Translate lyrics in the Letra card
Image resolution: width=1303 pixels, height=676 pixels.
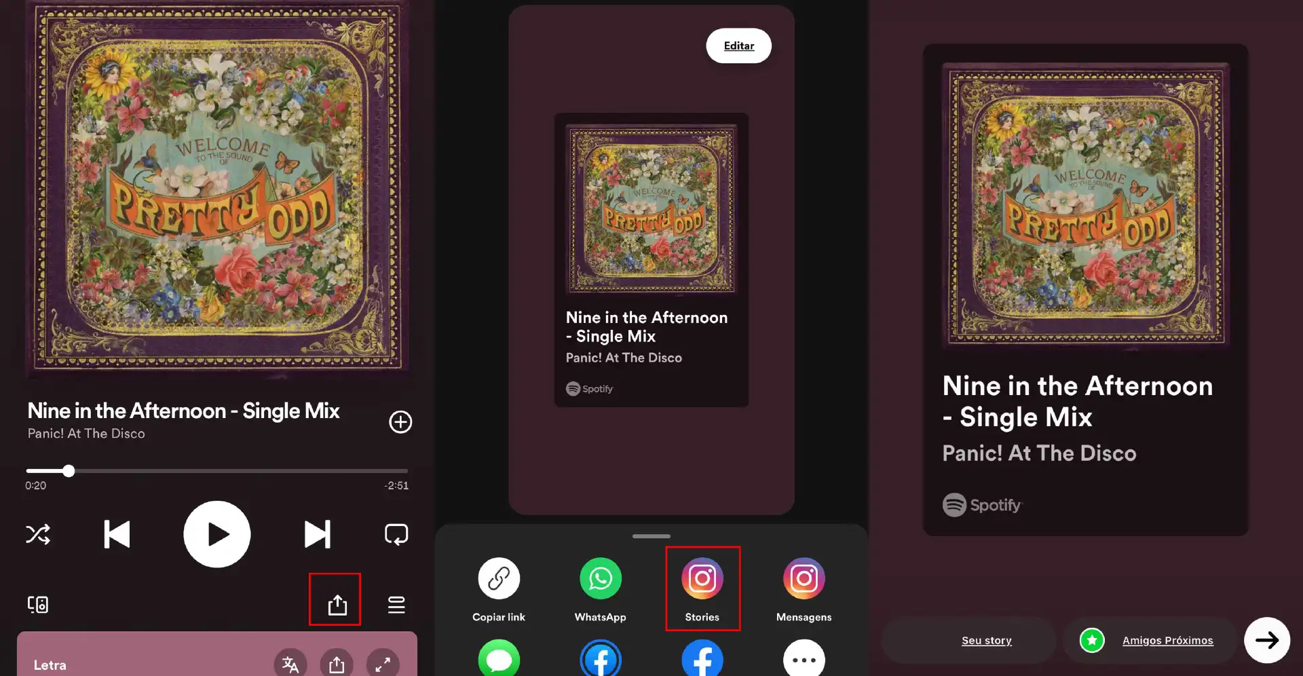(x=290, y=664)
